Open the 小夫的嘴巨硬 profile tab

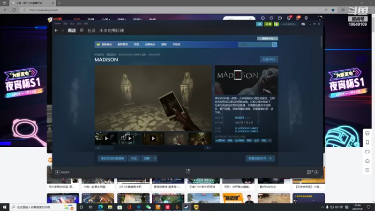tap(112, 30)
